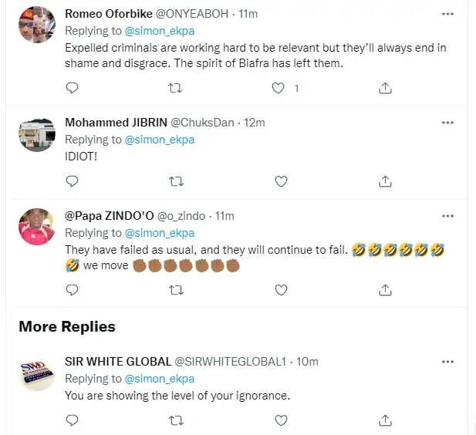Image resolution: width=476 pixels, height=435 pixels.
Task: Open more options on Papa ZINDO'O's tweet
Action: click(447, 215)
